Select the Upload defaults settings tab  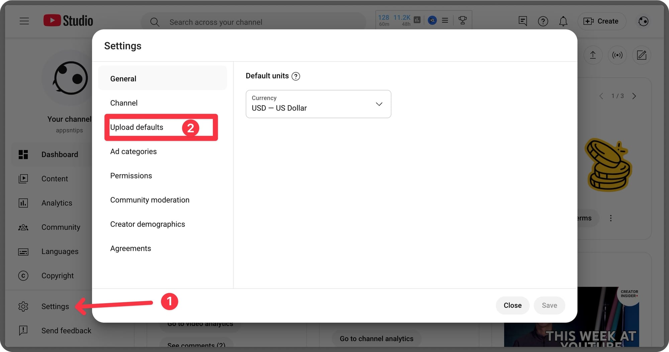point(136,127)
